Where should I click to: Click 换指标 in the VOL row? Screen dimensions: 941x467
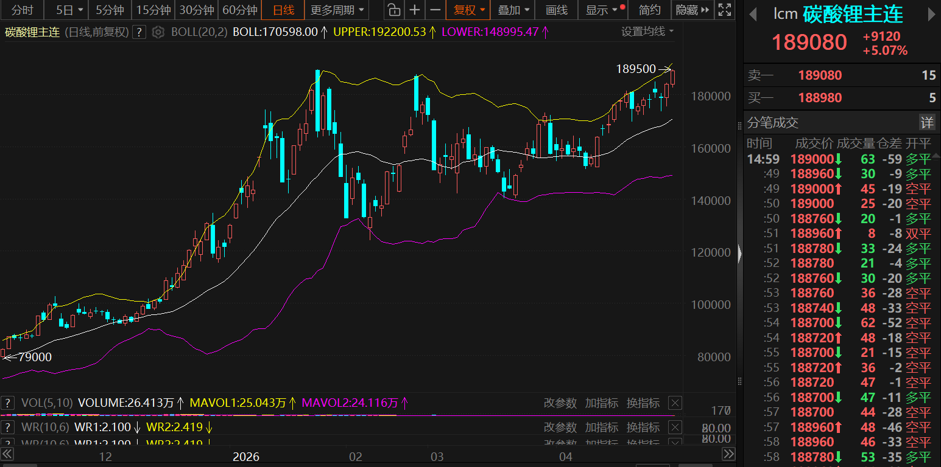[643, 403]
